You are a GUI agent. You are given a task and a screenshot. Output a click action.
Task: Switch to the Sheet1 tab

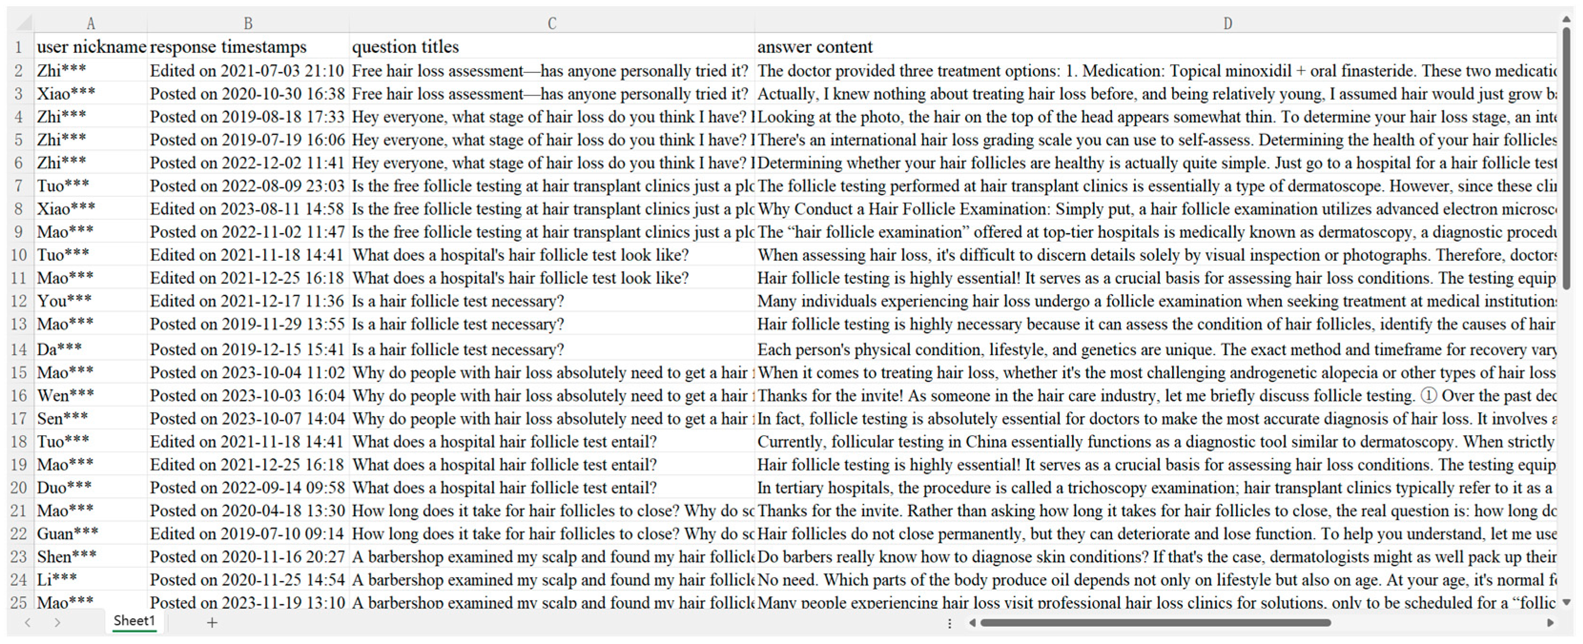134,621
